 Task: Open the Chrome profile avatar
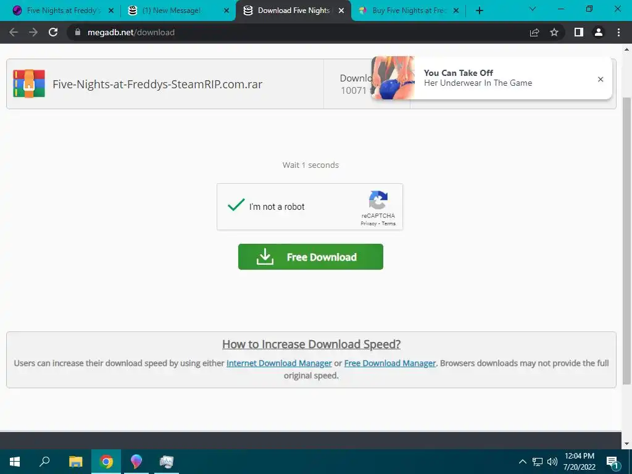[599, 32]
